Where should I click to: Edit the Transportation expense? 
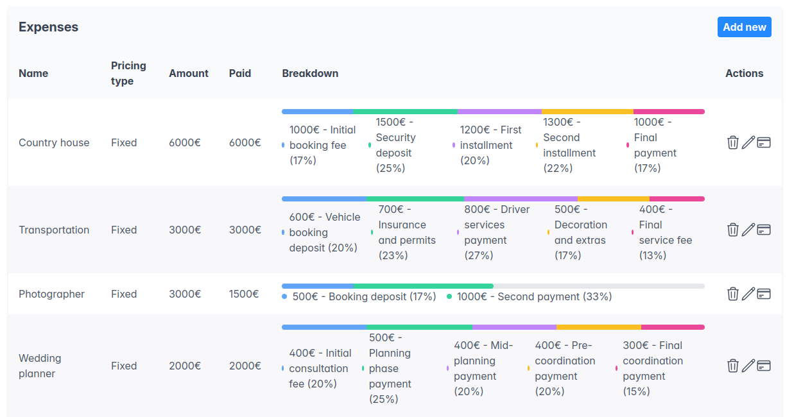point(748,230)
